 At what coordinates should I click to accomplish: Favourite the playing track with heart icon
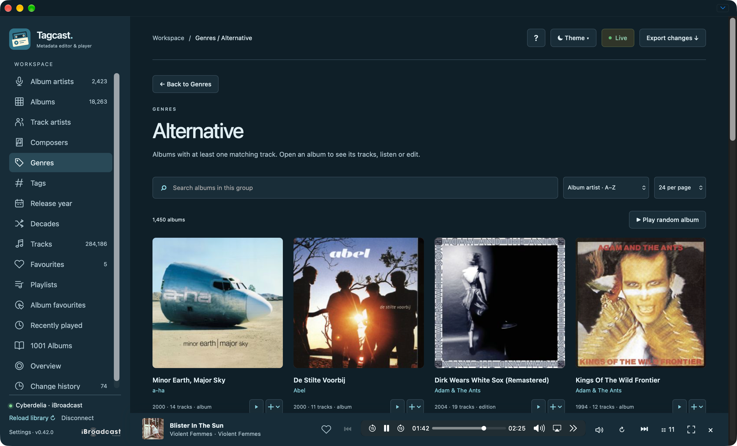tap(326, 429)
